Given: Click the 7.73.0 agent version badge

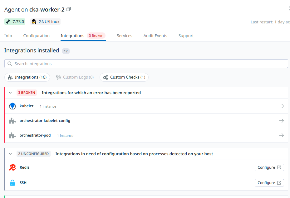Looking at the screenshot, I should [x=15, y=22].
